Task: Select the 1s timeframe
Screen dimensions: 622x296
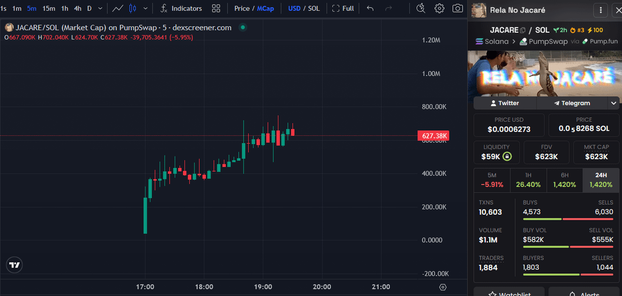Action: 3,8
